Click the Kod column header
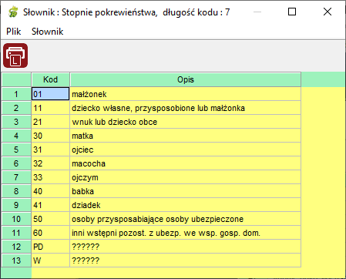This screenshot has height=279, width=346. coord(51,79)
